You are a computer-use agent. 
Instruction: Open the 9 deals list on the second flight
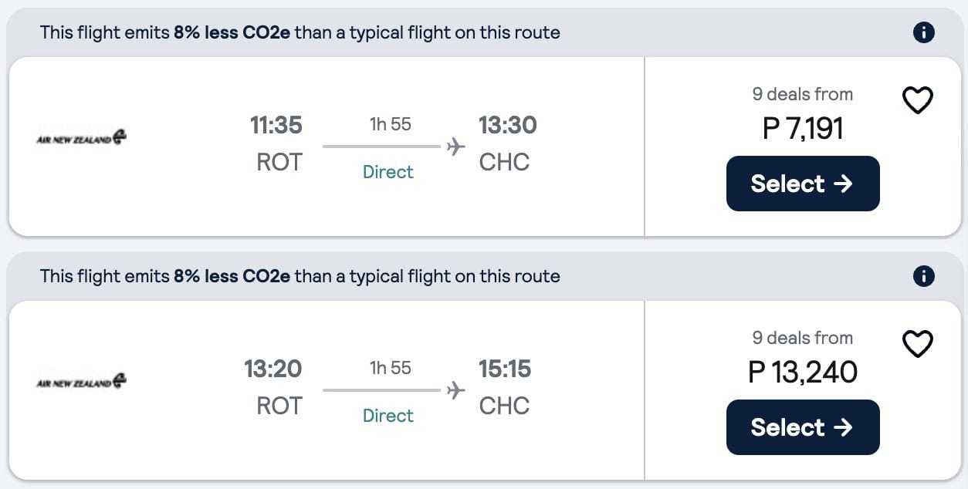click(x=803, y=337)
